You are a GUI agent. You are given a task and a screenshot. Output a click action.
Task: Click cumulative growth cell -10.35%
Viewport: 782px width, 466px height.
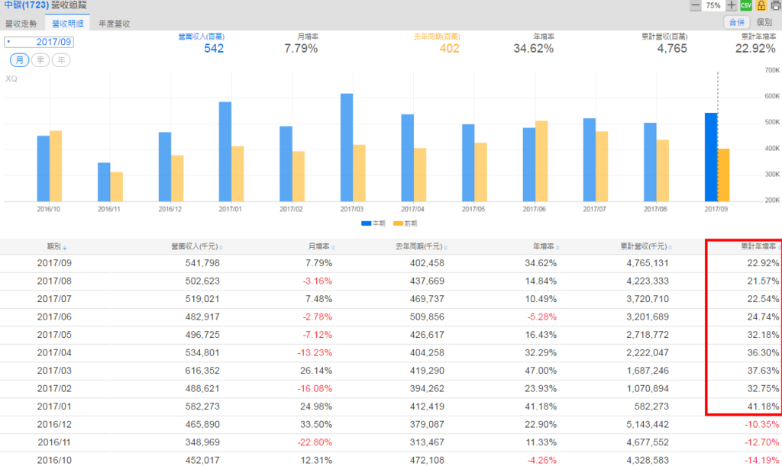point(761,425)
